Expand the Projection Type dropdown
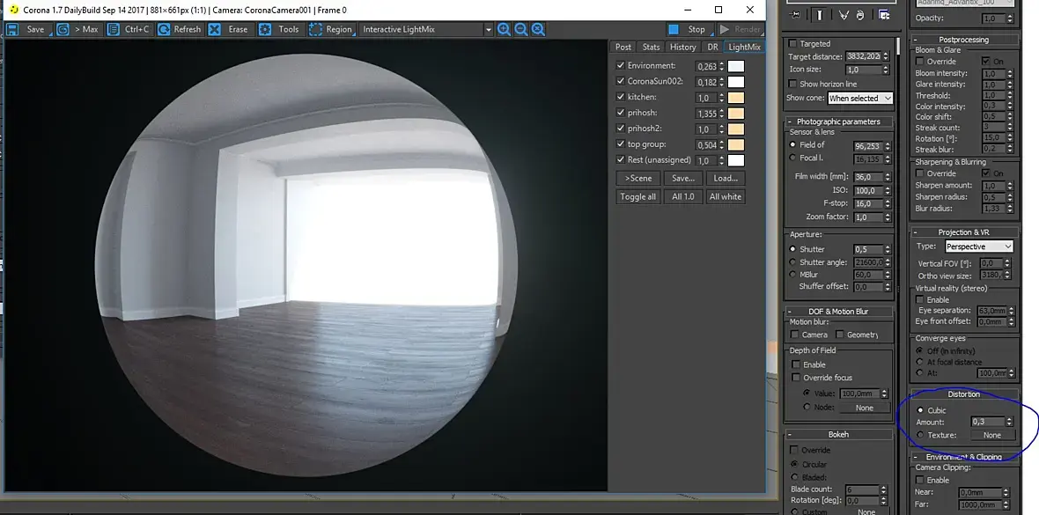1039x515 pixels. (x=978, y=246)
